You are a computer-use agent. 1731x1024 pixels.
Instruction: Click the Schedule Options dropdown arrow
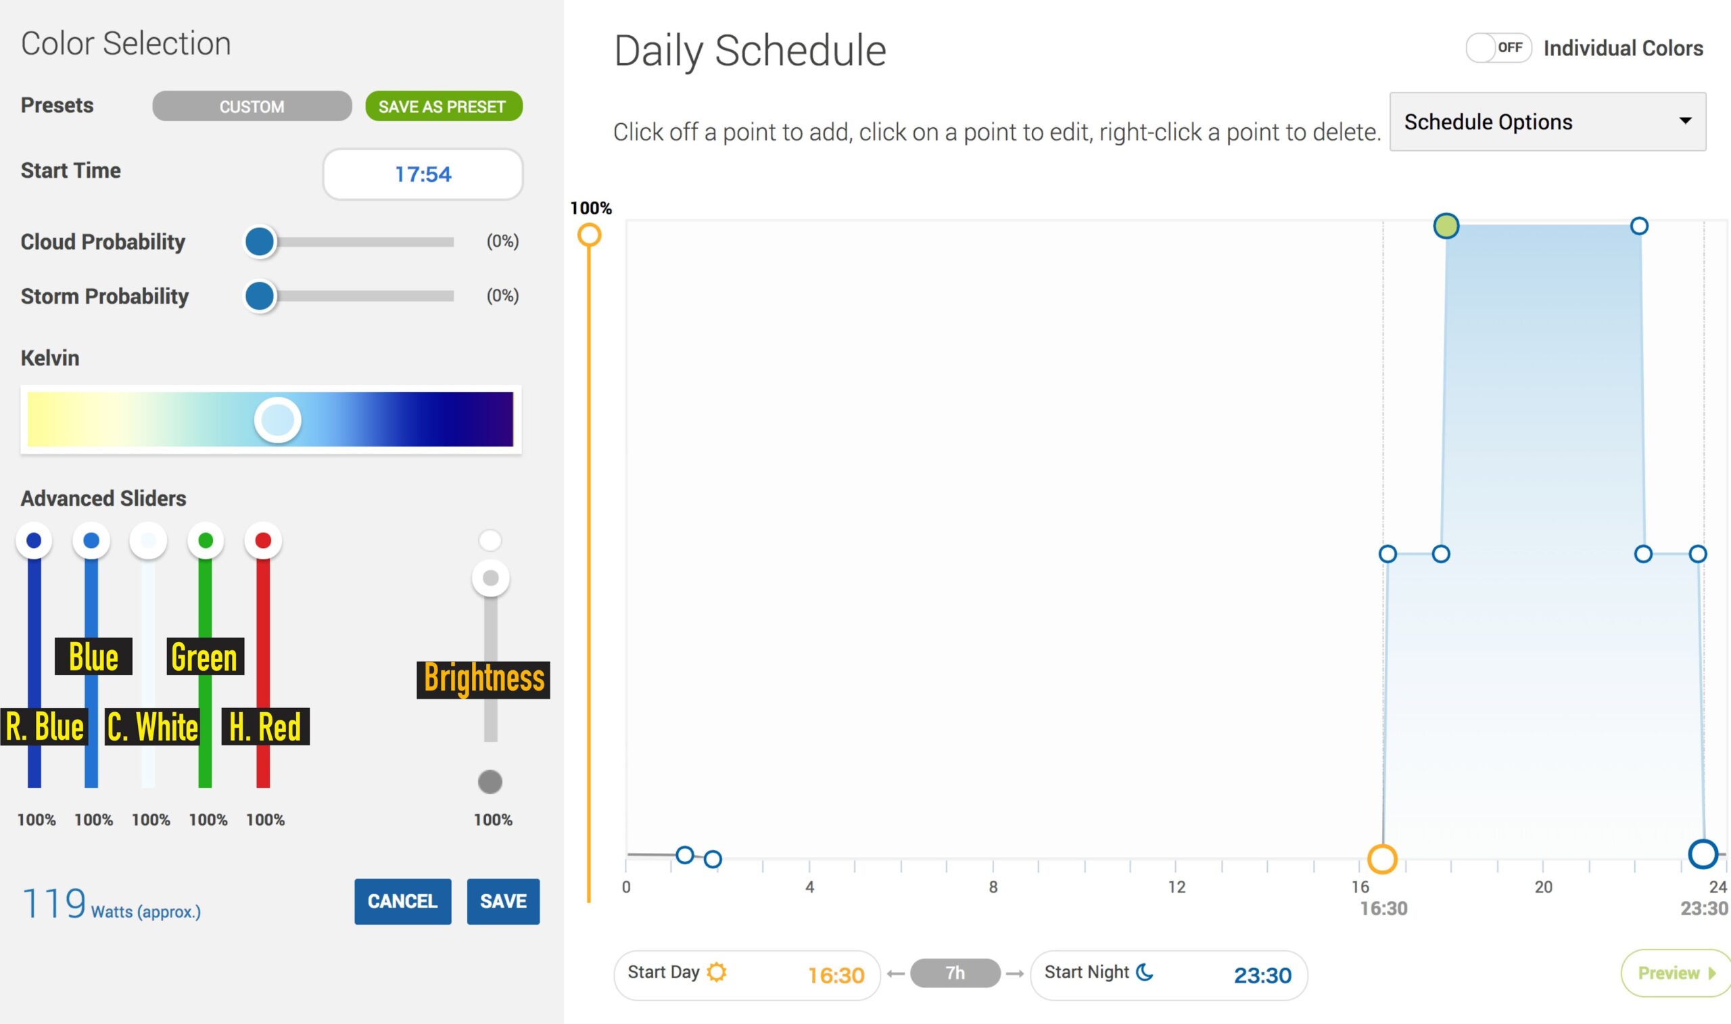click(x=1685, y=121)
